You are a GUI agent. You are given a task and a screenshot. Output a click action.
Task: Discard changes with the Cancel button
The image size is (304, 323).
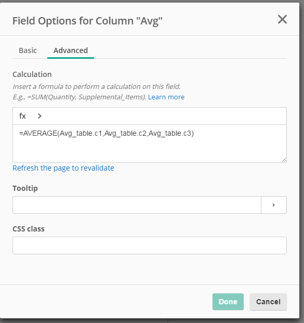[268, 302]
